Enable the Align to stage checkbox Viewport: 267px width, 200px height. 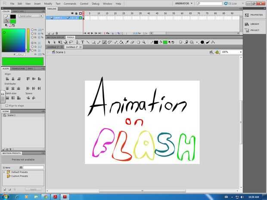pyautogui.click(x=7, y=105)
